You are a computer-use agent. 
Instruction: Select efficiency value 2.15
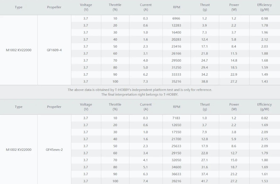click(x=264, y=139)
